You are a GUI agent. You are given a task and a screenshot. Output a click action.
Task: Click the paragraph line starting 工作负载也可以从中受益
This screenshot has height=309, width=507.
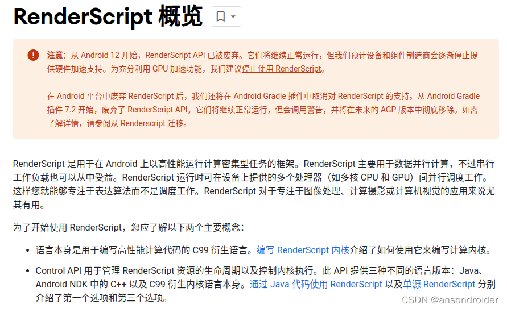(252, 178)
